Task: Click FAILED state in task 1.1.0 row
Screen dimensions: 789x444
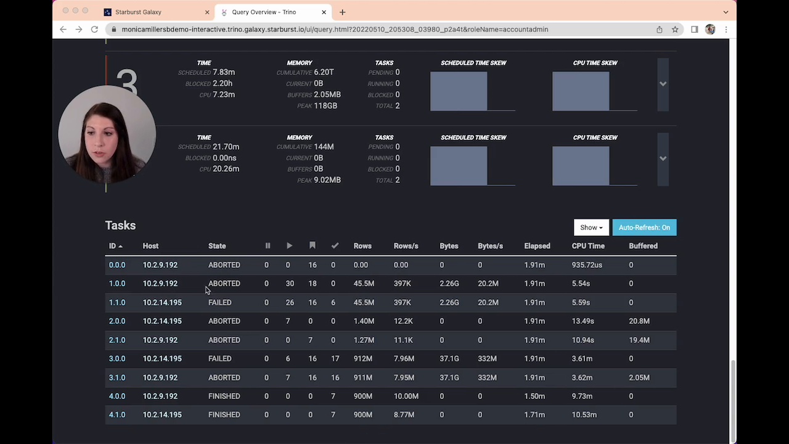Action: 219,303
